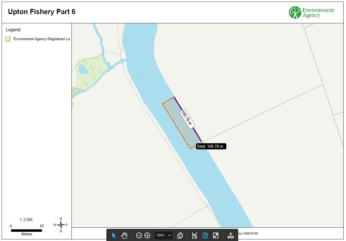
Task: Show the toolbar docking icon
Action: click(231, 235)
